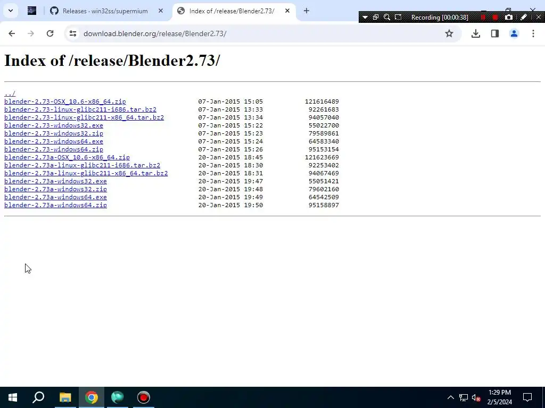The height and width of the screenshot is (408, 545).
Task: Open site information for download.blender.org
Action: 72,33
